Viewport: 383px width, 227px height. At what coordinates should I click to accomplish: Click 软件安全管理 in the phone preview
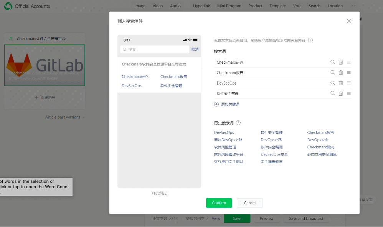point(172,86)
